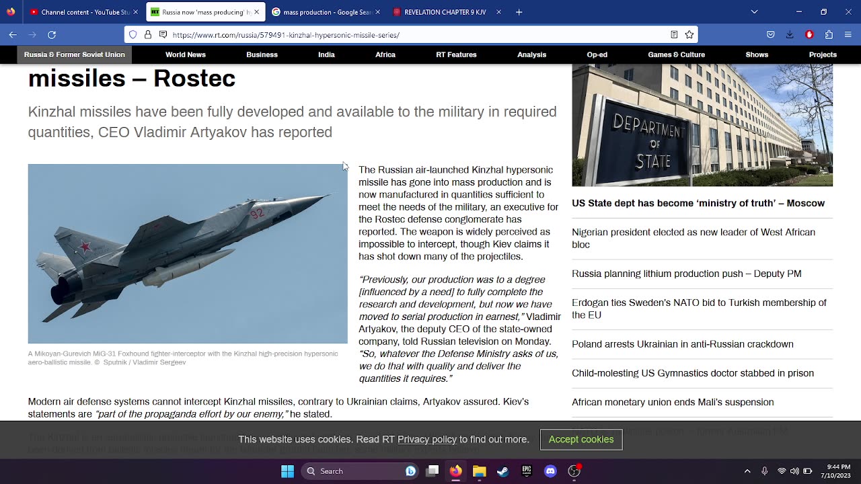Open the Firefox hamburger application menu

[848, 34]
